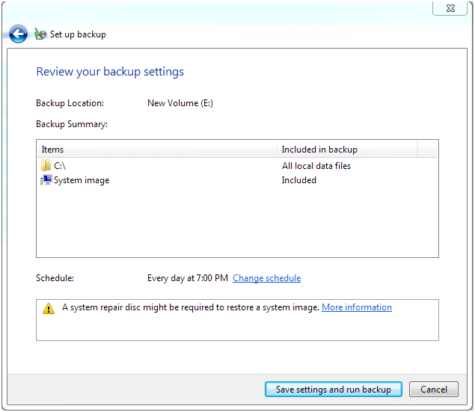Image resolution: width=475 pixels, height=412 pixels.
Task: Click the yellow warning triangle icon
Action: pyautogui.click(x=49, y=309)
